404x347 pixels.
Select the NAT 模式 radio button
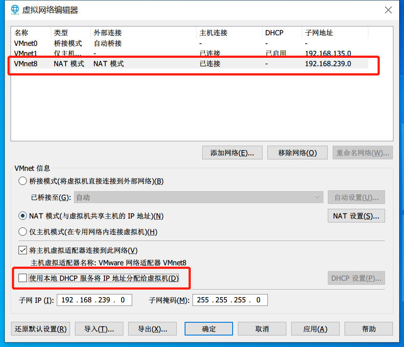(x=22, y=216)
